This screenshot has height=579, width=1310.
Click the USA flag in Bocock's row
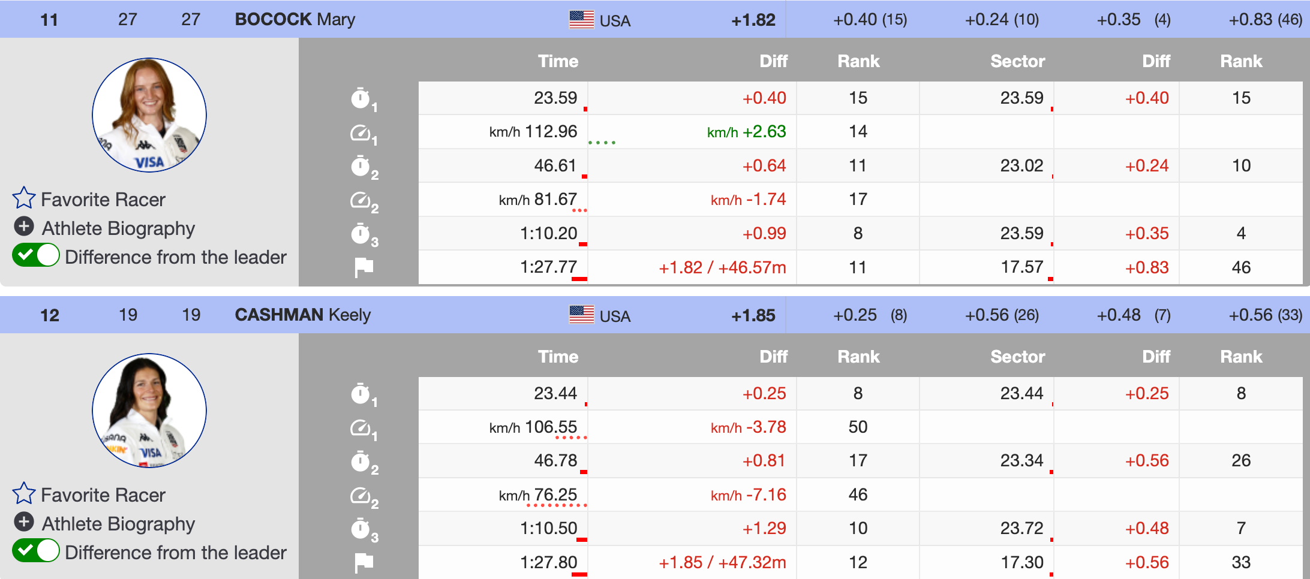581,20
